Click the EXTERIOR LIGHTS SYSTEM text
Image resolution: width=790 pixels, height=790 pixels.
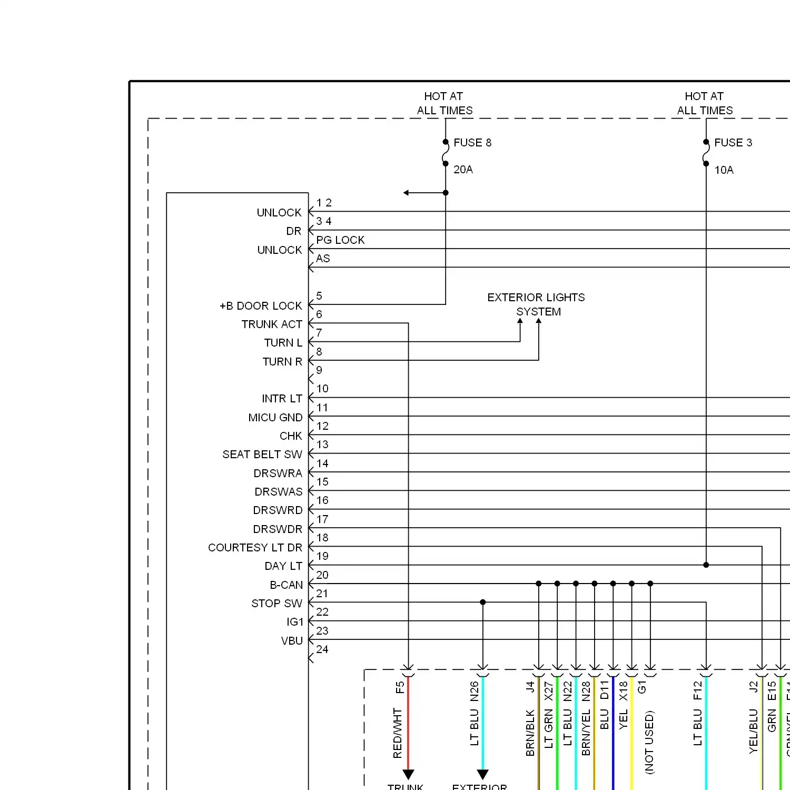(x=536, y=304)
